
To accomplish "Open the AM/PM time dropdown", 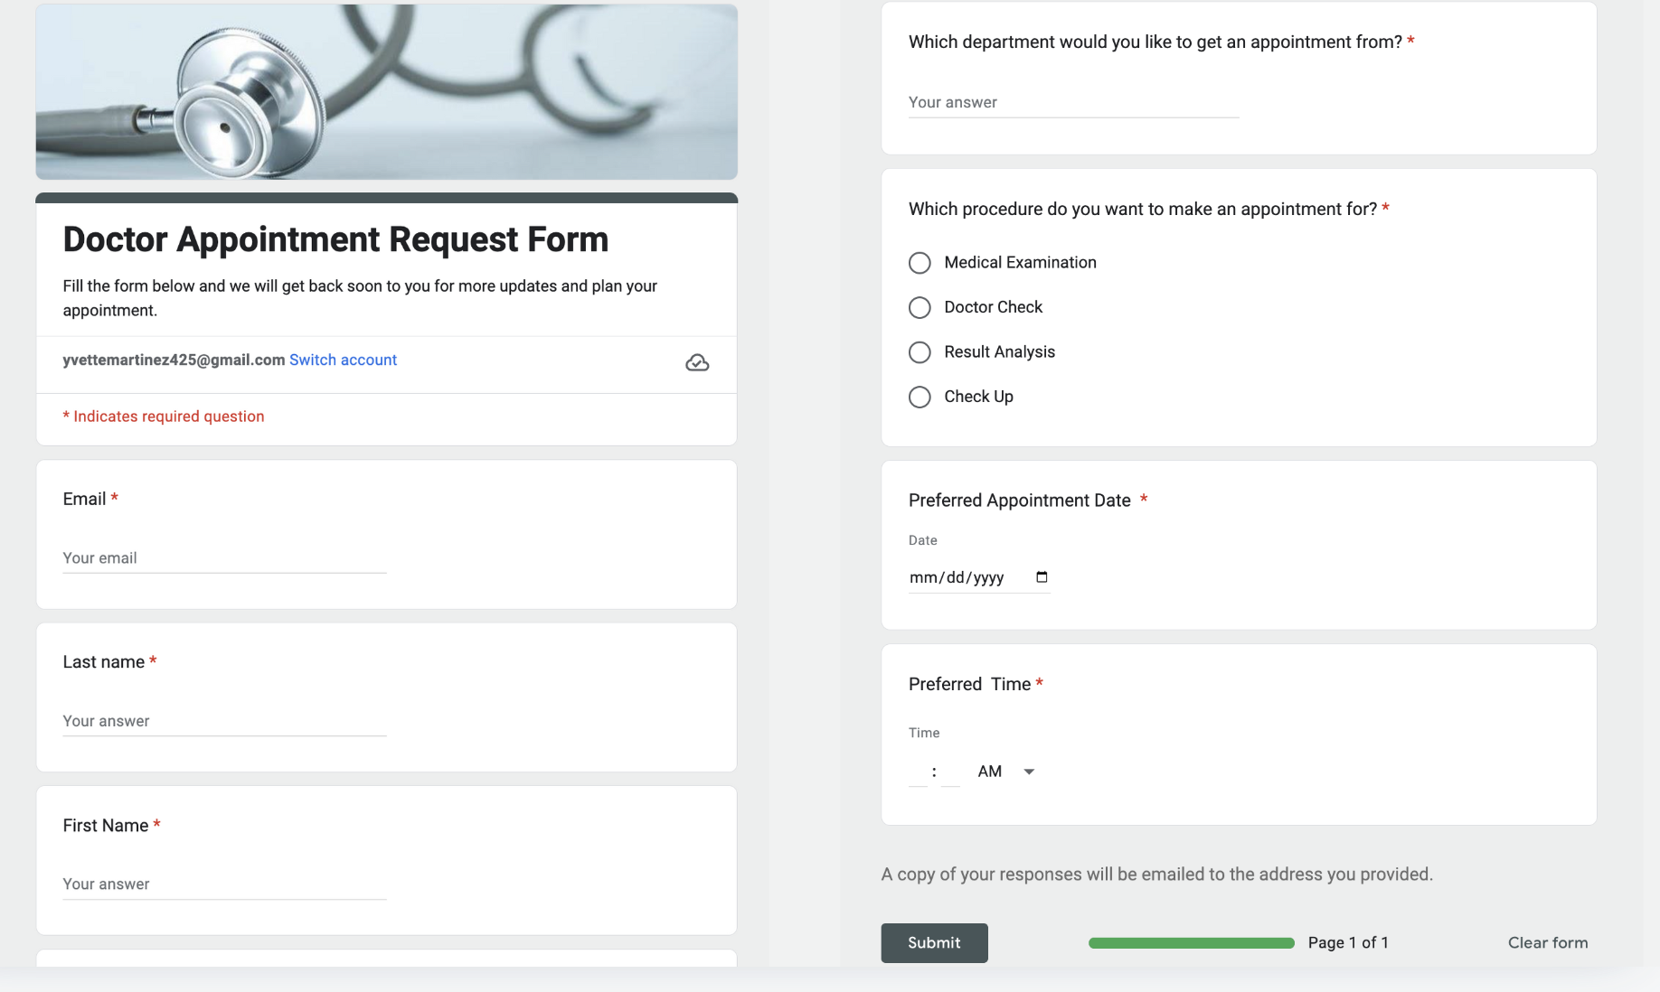I will (1005, 772).
